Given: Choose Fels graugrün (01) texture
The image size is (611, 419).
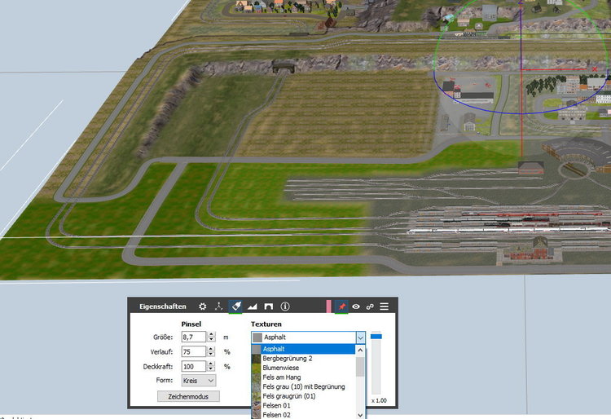Looking at the screenshot, I should coord(304,396).
